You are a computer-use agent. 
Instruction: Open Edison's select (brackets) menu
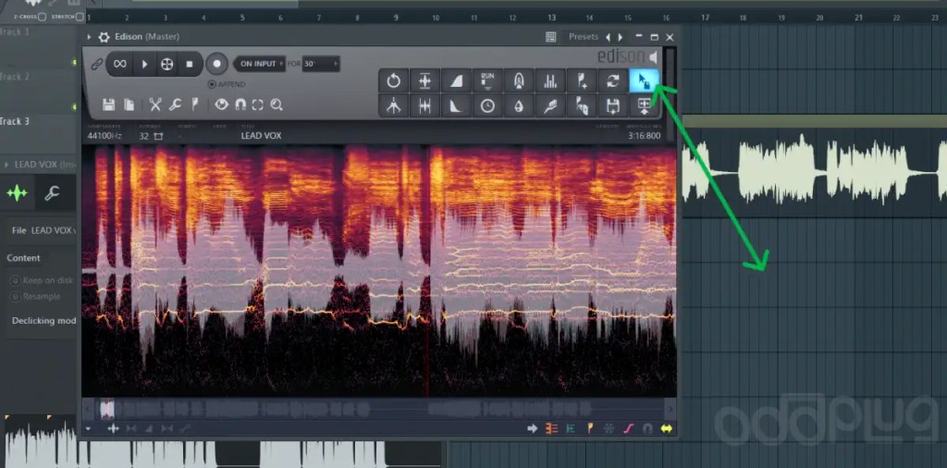[258, 105]
